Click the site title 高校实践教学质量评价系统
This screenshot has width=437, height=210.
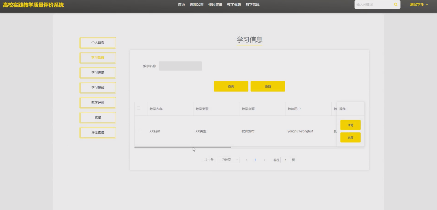[33, 5]
